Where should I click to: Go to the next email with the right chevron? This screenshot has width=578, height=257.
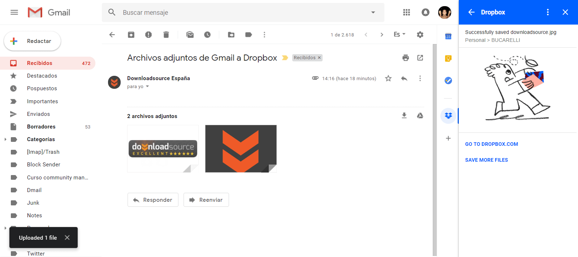pos(382,35)
